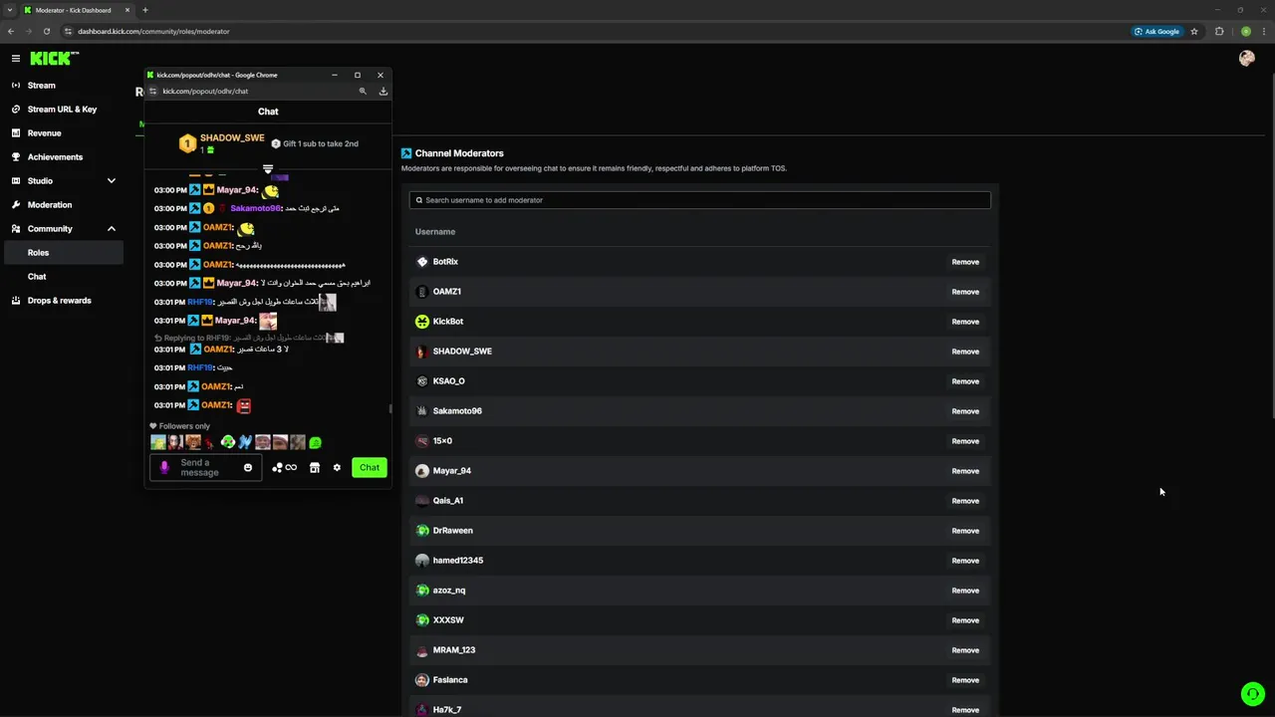The height and width of the screenshot is (717, 1275).
Task: Open the shop icon in chat popup
Action: (315, 467)
